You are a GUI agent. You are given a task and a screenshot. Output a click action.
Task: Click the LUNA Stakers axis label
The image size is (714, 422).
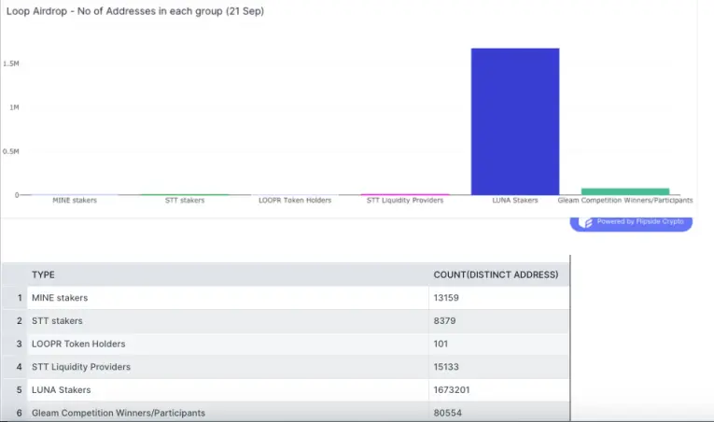click(515, 201)
